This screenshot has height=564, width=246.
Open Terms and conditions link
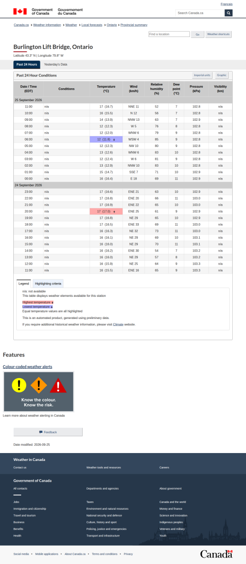pos(104,554)
